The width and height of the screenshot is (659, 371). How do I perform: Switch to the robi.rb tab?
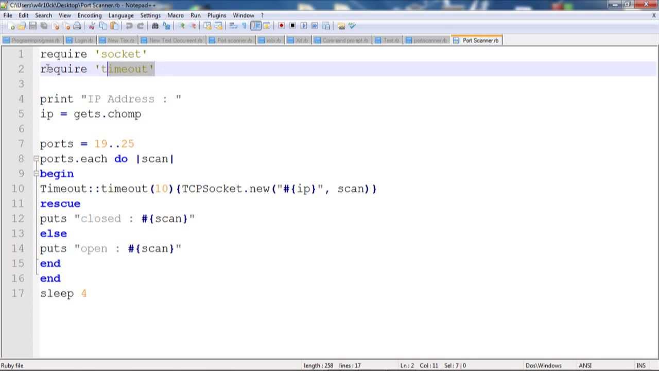click(x=270, y=40)
